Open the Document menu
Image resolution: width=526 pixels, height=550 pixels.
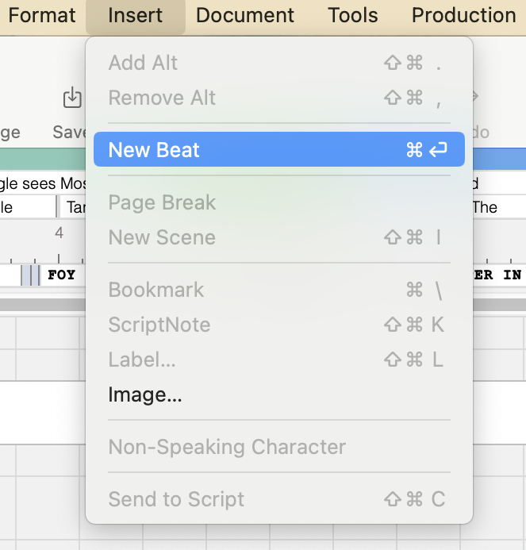[x=245, y=15]
